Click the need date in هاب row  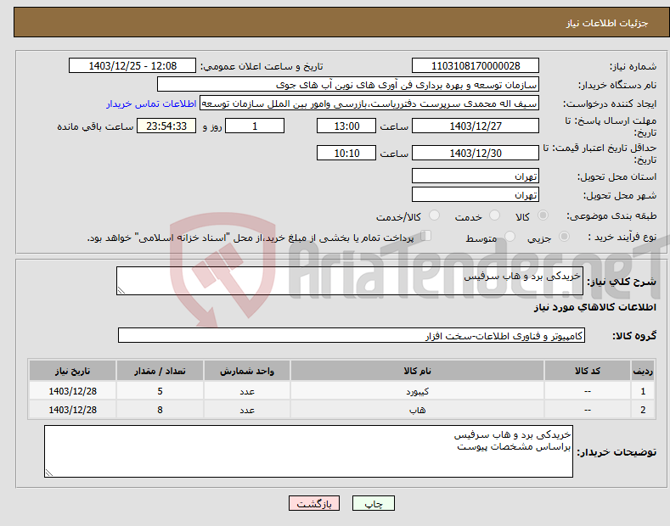[73, 410]
